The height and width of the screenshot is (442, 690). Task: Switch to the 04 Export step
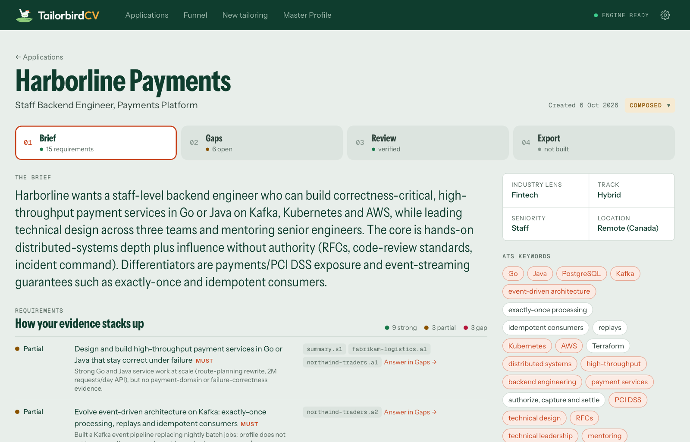pos(594,143)
